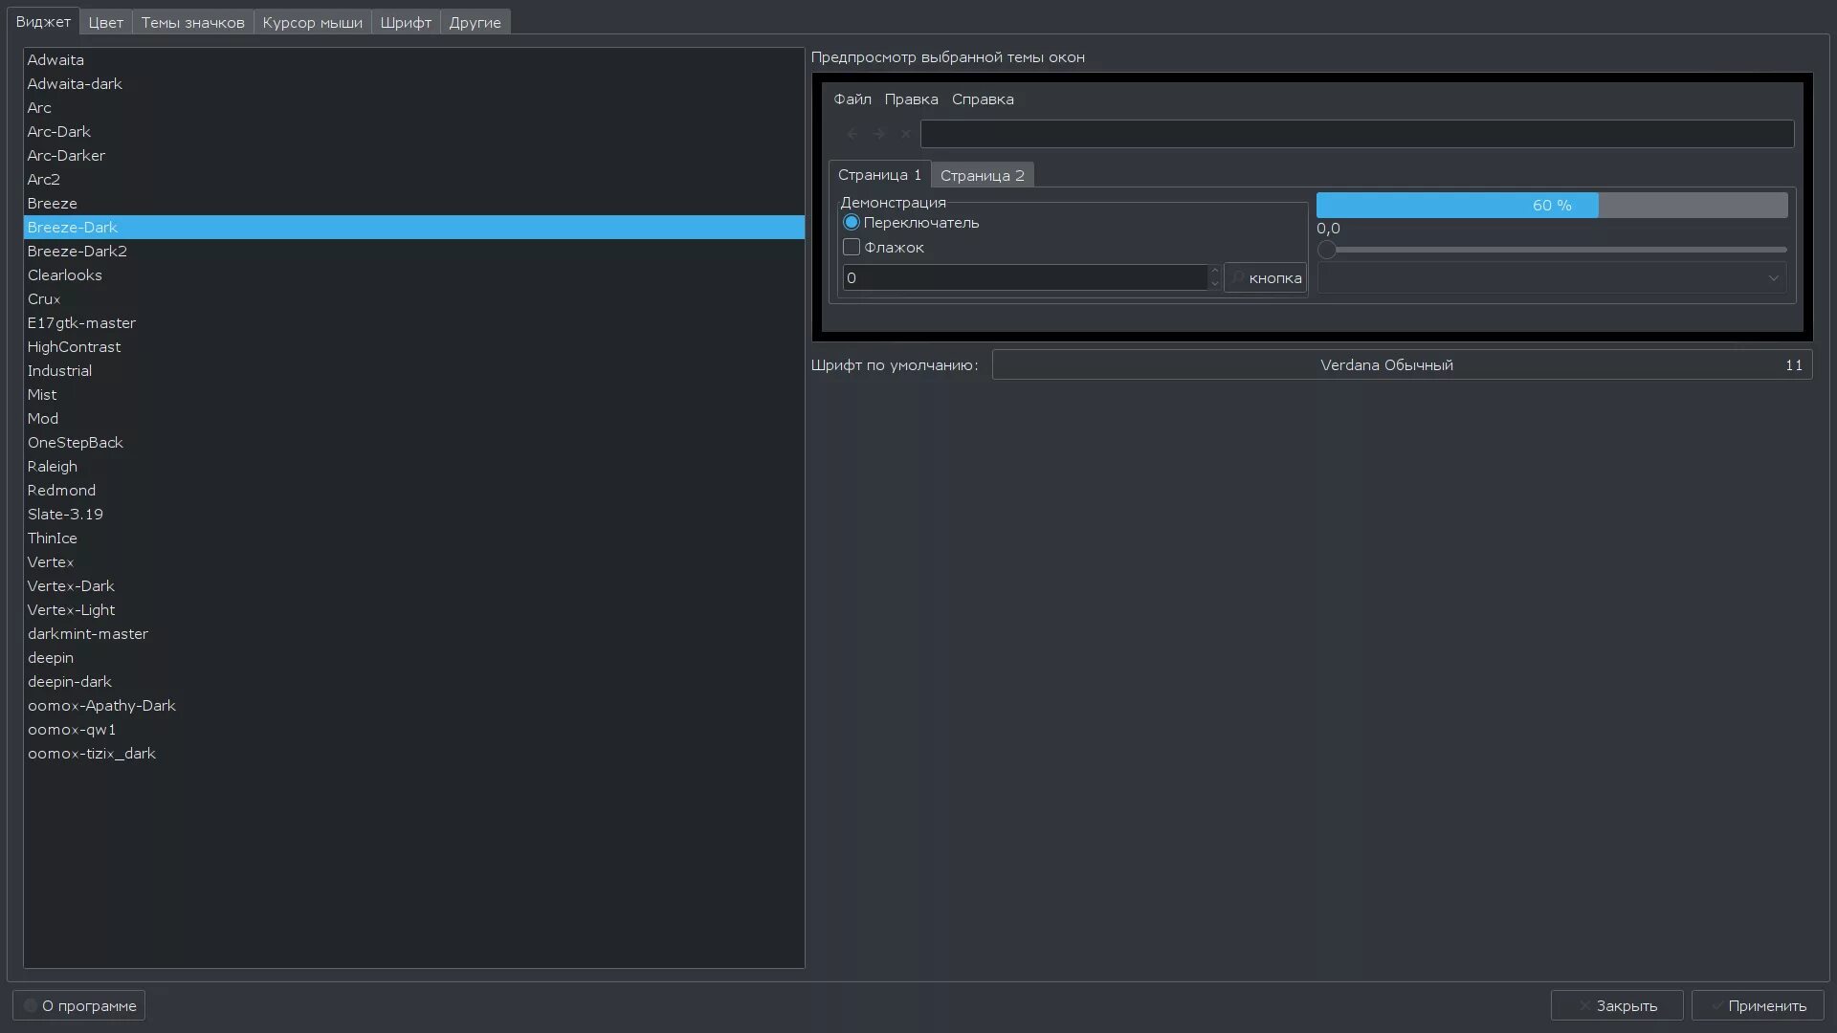Enable the Флажок checkbox
The height and width of the screenshot is (1033, 1837).
point(852,247)
